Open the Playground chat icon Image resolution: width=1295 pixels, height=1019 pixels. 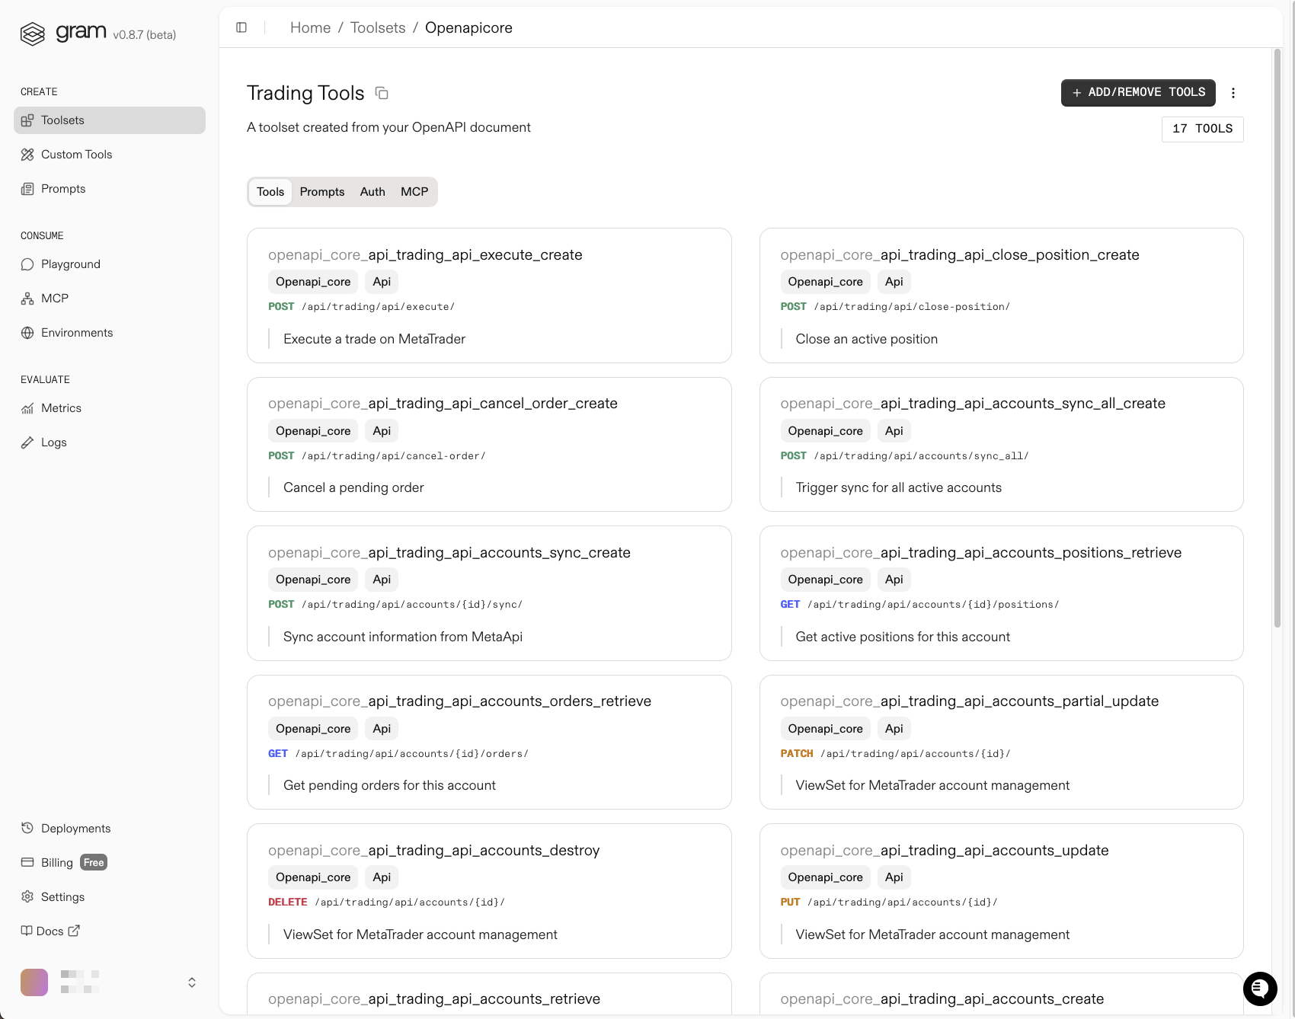pos(27,264)
